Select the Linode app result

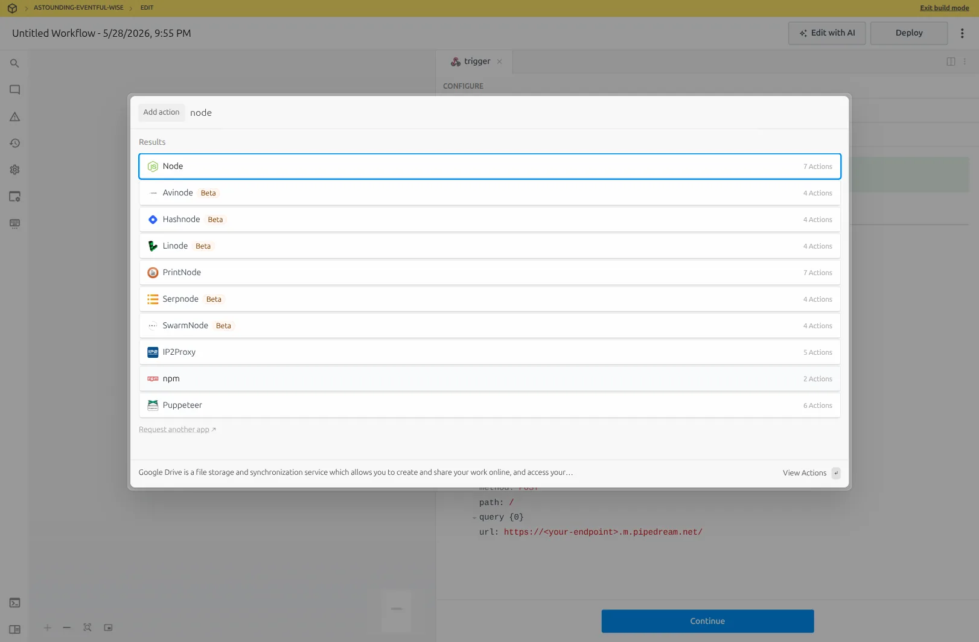click(490, 246)
